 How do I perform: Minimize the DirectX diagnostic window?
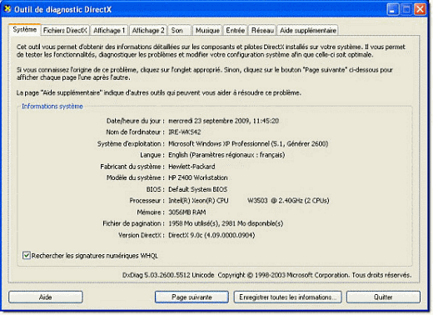click(392, 10)
